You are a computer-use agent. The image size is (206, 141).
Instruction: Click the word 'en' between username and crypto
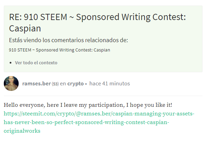63,84
